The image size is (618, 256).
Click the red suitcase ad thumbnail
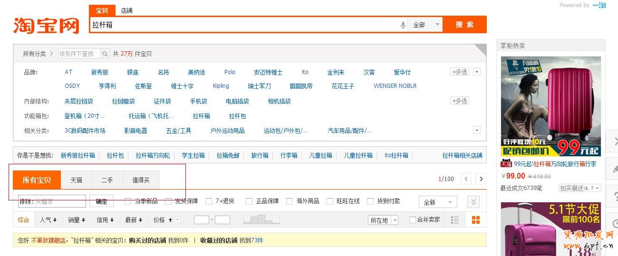point(550,106)
